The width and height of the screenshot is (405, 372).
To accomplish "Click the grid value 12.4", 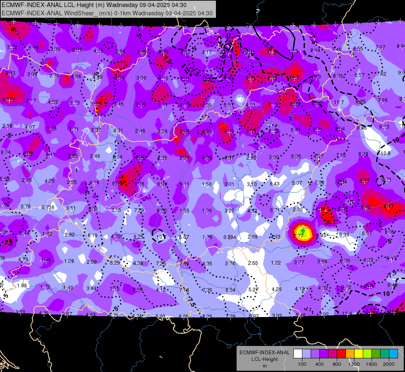I will coord(347,314).
